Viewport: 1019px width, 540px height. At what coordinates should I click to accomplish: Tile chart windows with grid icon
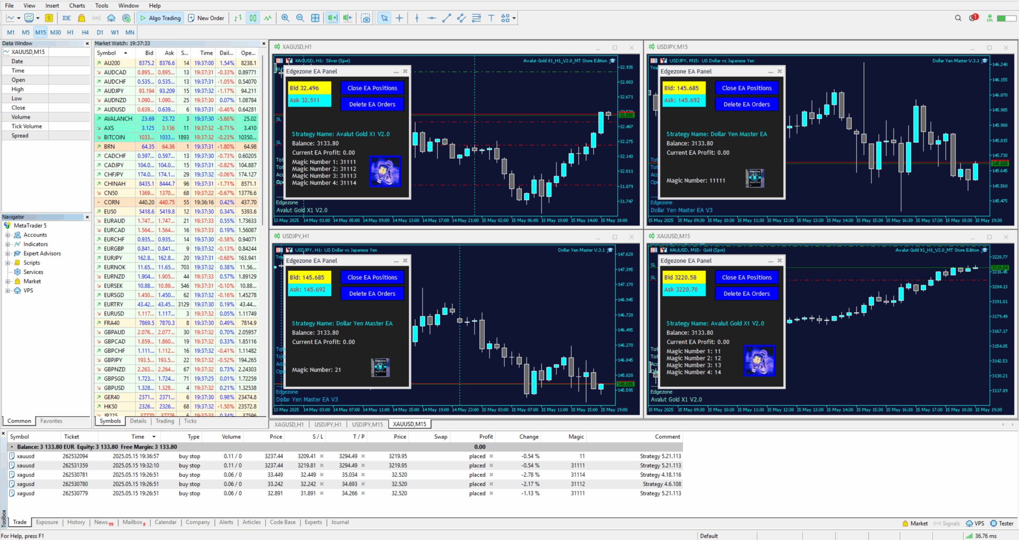tap(315, 18)
